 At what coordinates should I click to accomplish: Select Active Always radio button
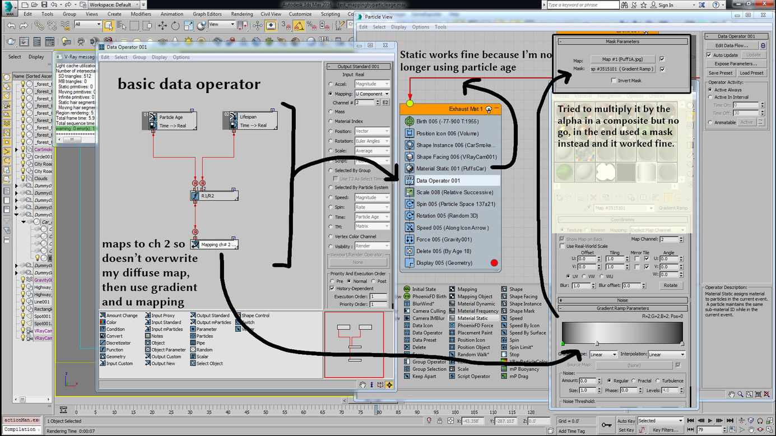click(x=710, y=90)
